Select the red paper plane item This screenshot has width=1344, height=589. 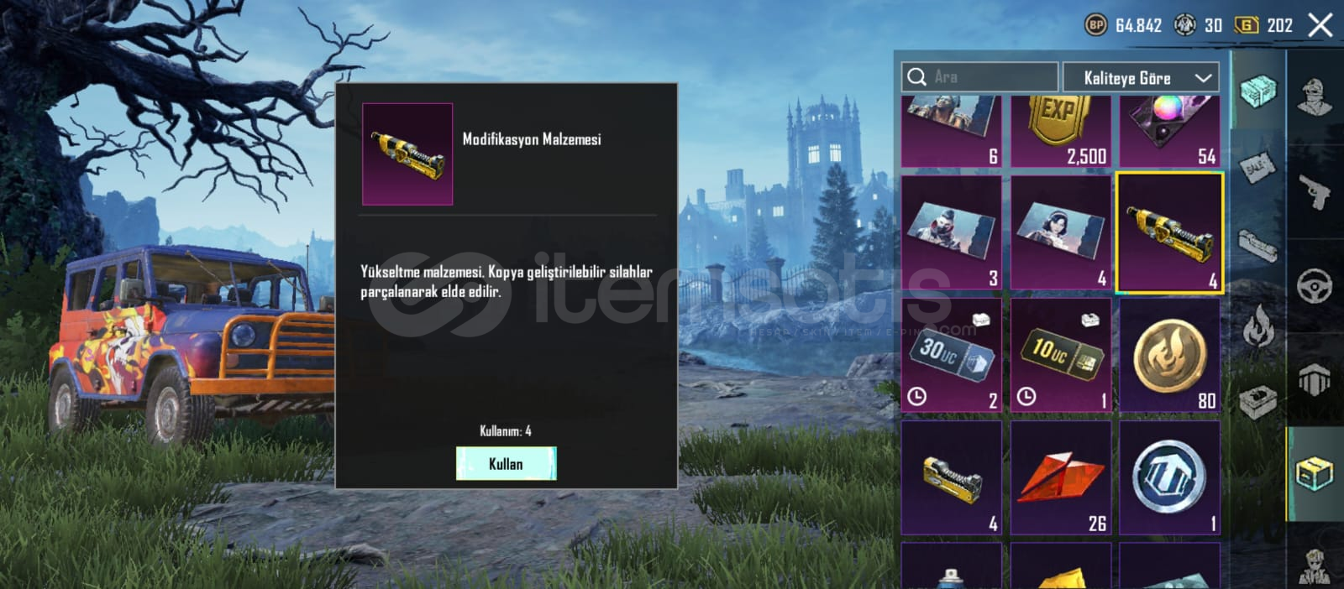tap(1061, 477)
